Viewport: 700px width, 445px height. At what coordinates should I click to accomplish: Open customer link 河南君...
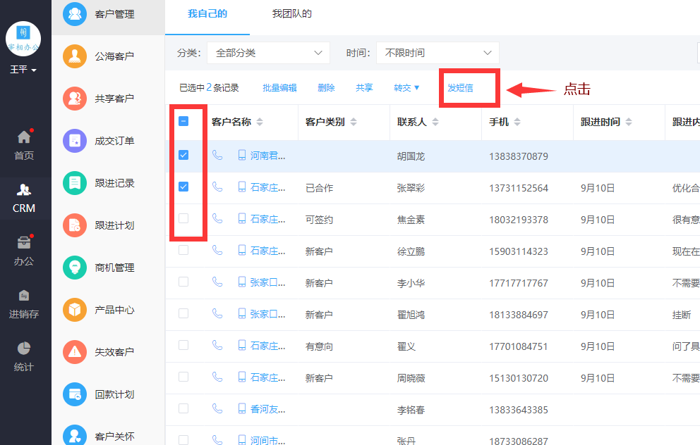[267, 156]
